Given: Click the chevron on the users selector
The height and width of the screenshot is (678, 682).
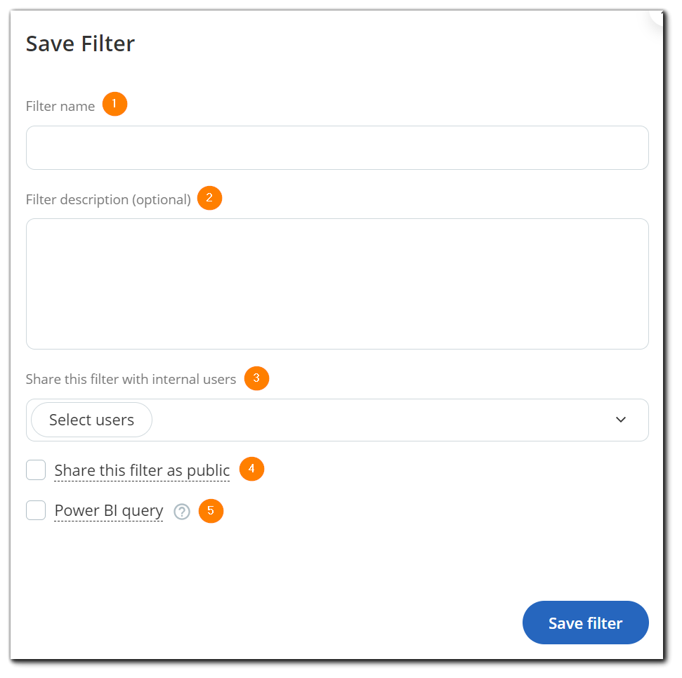Looking at the screenshot, I should [x=620, y=419].
